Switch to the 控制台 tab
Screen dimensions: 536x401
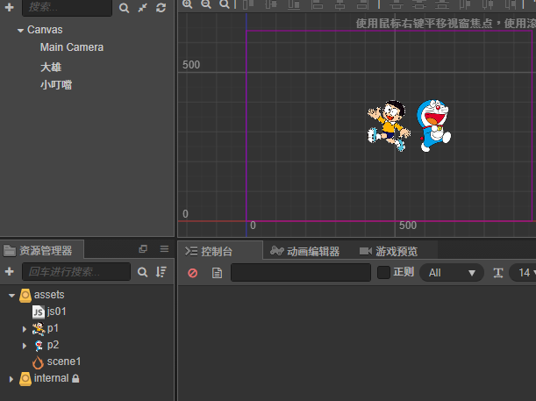[220, 251]
